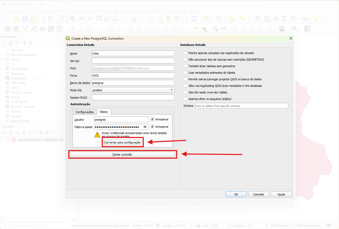Click Ajuda button in dialog
Viewport: 339px width, 229px height.
click(x=281, y=194)
